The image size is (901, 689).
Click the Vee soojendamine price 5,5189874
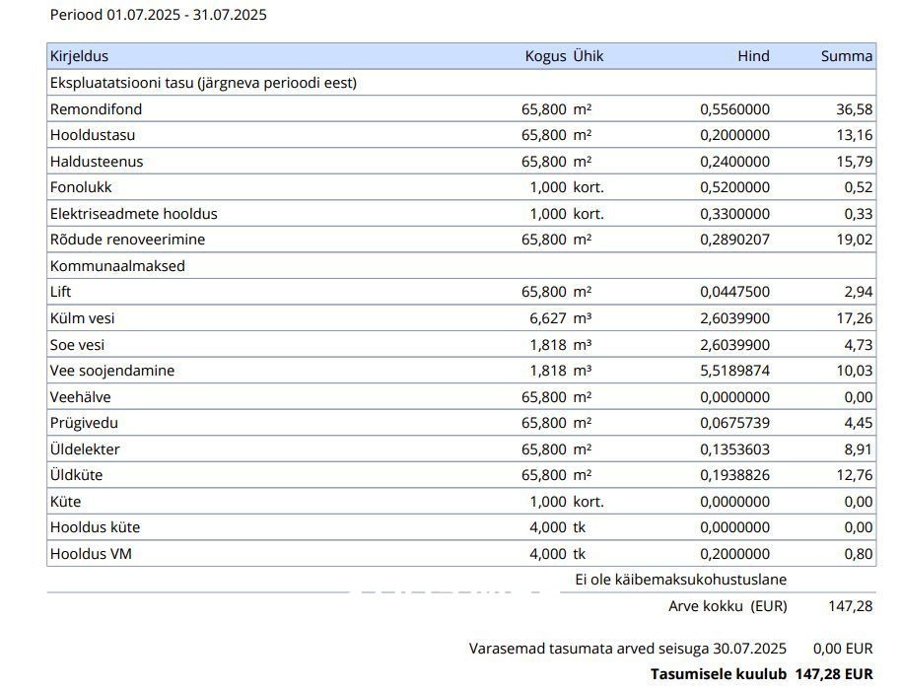point(734,371)
